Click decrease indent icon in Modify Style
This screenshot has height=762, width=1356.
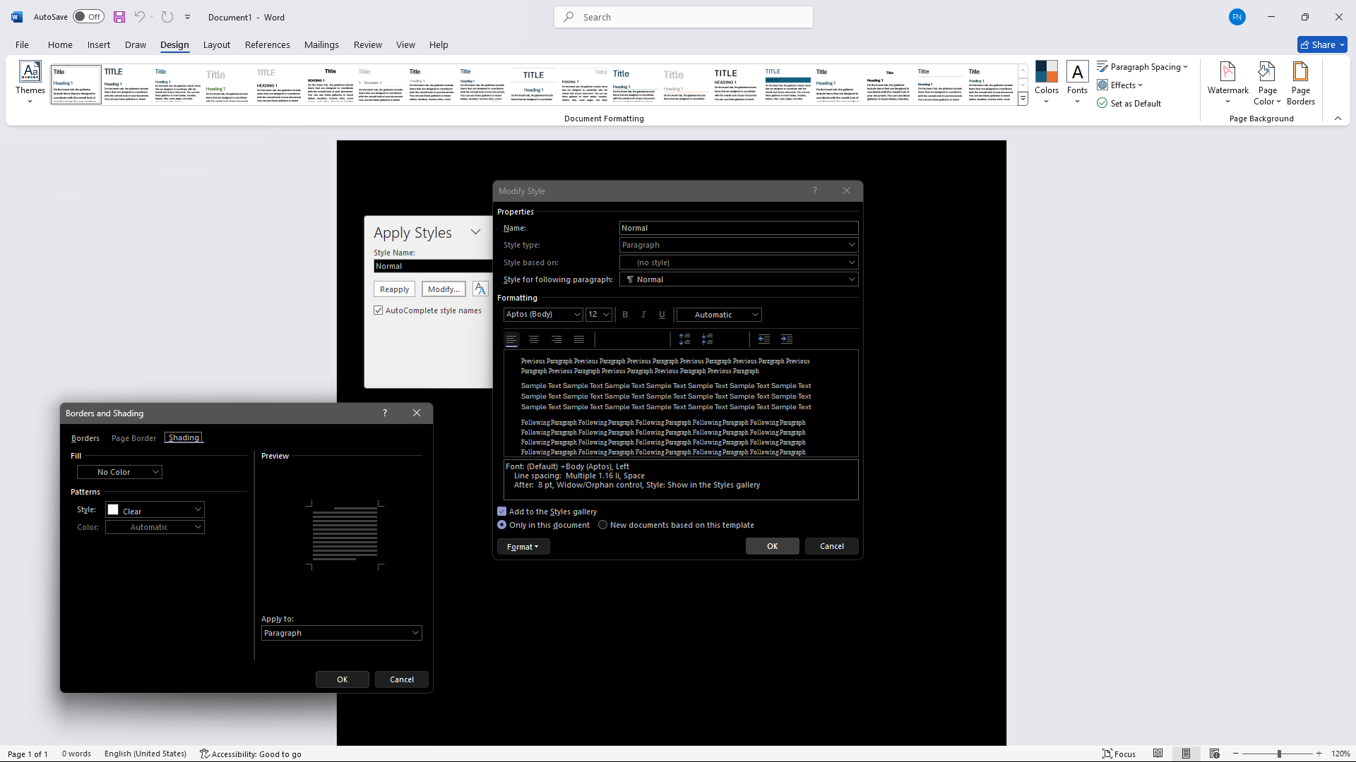pyautogui.click(x=764, y=339)
